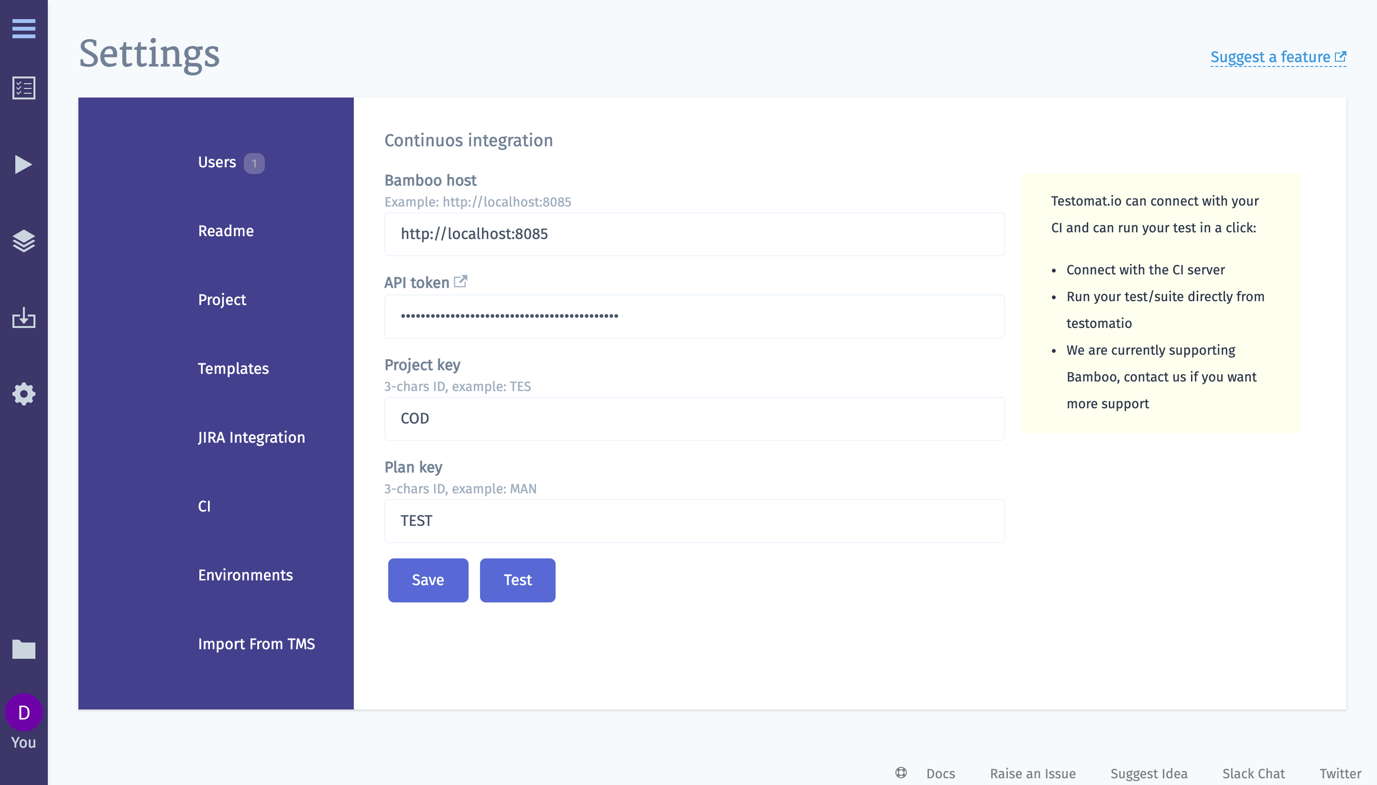Open the import download icon in sidebar
The height and width of the screenshot is (785, 1377).
click(24, 317)
